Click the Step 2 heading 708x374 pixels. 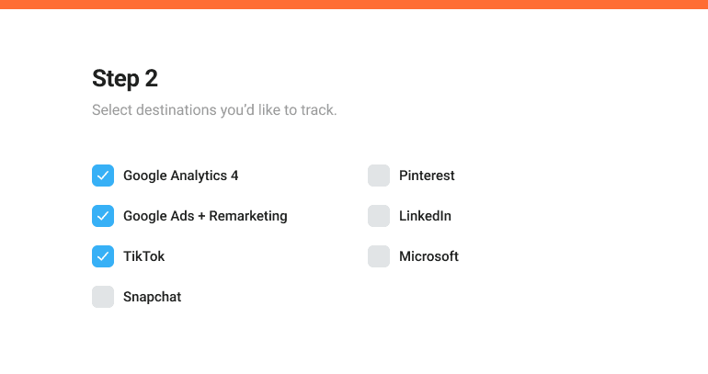coord(125,79)
